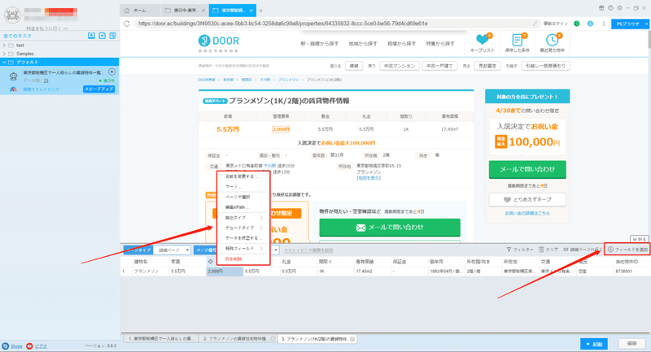Click the gift box icon in the title bar
The image size is (651, 352).
[601, 8]
